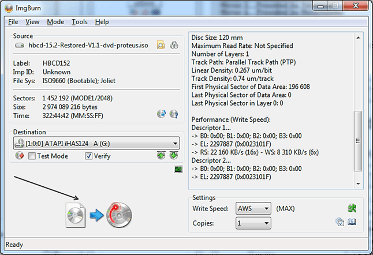Click the green eject tray arrow icon
This screenshot has width=373, height=255.
point(161,156)
